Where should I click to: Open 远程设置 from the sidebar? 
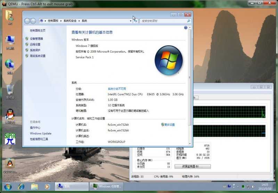[35, 44]
